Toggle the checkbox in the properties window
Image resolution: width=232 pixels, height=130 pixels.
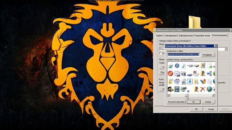coord(160,53)
